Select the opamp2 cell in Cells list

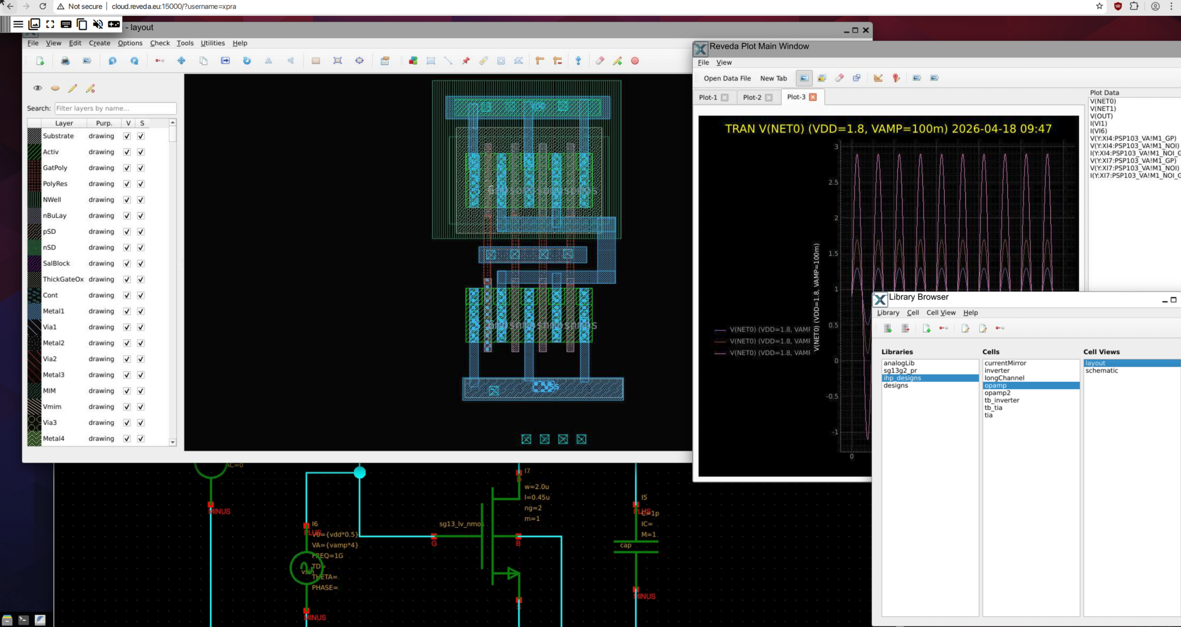pos(997,393)
